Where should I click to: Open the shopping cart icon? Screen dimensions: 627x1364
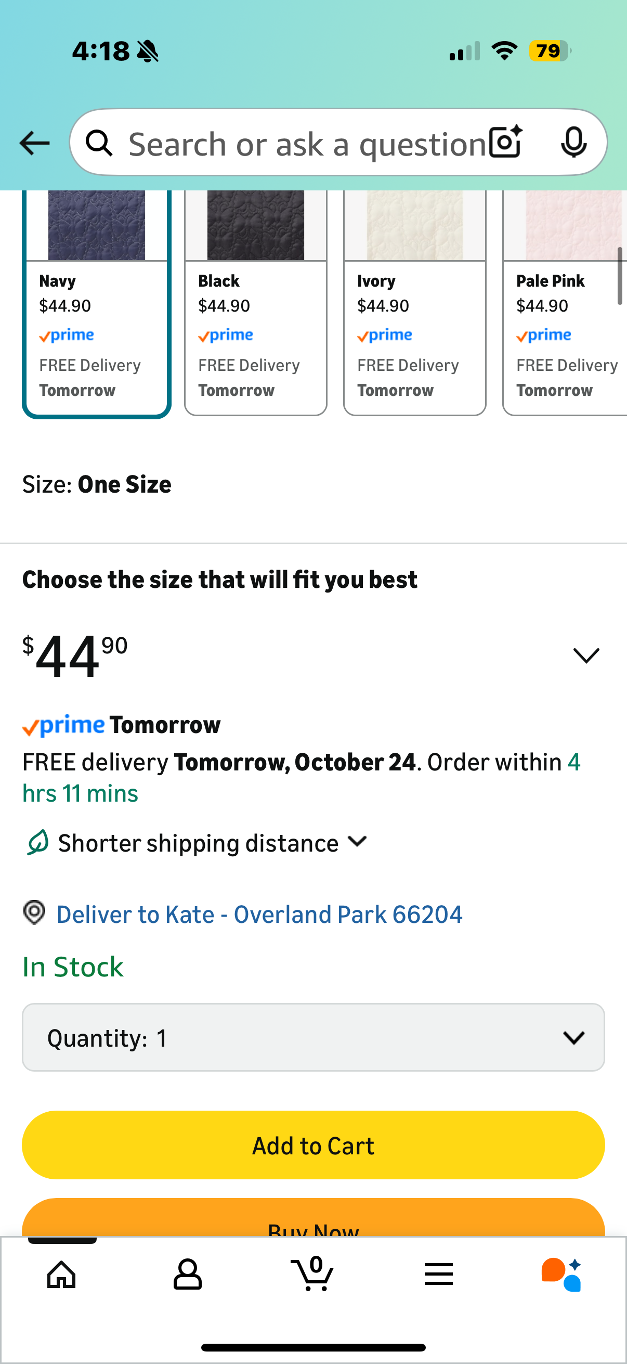313,1274
